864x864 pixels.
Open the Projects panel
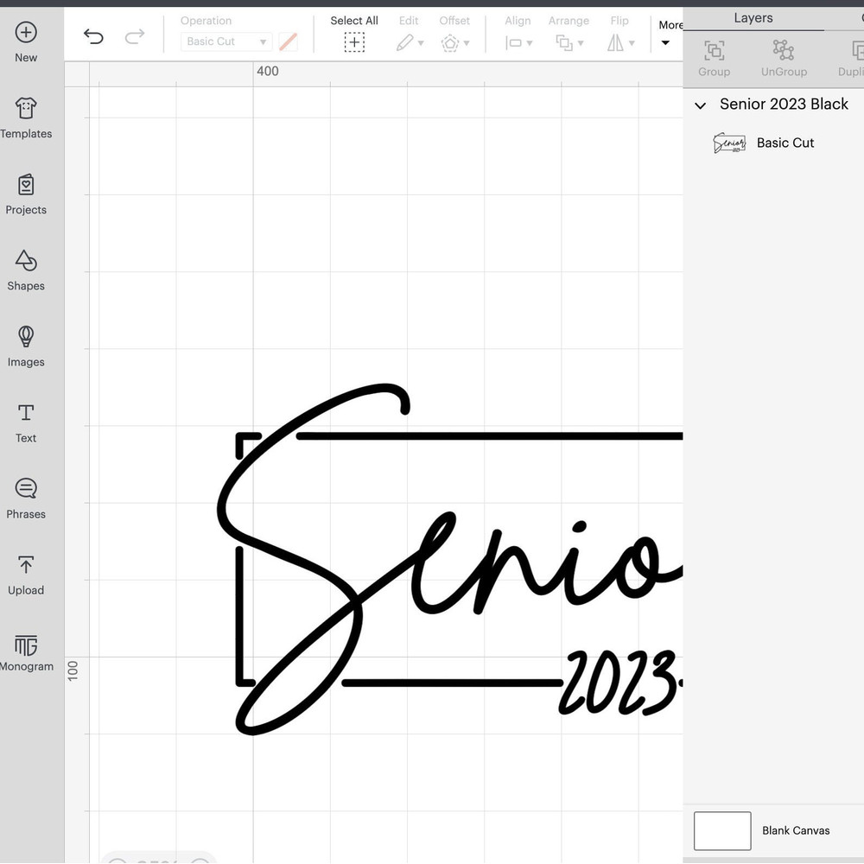pos(26,194)
